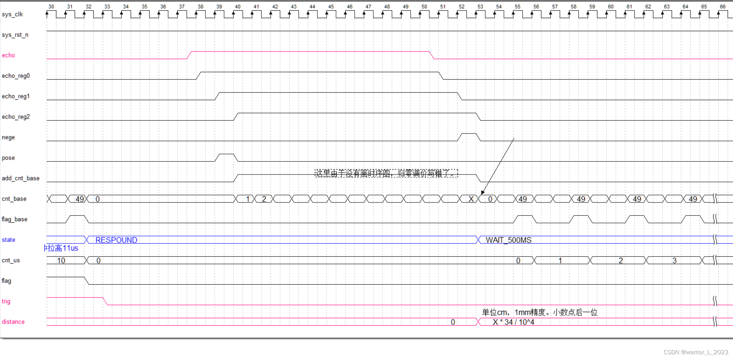Click the distance signal label
733x358 pixels.
13,322
